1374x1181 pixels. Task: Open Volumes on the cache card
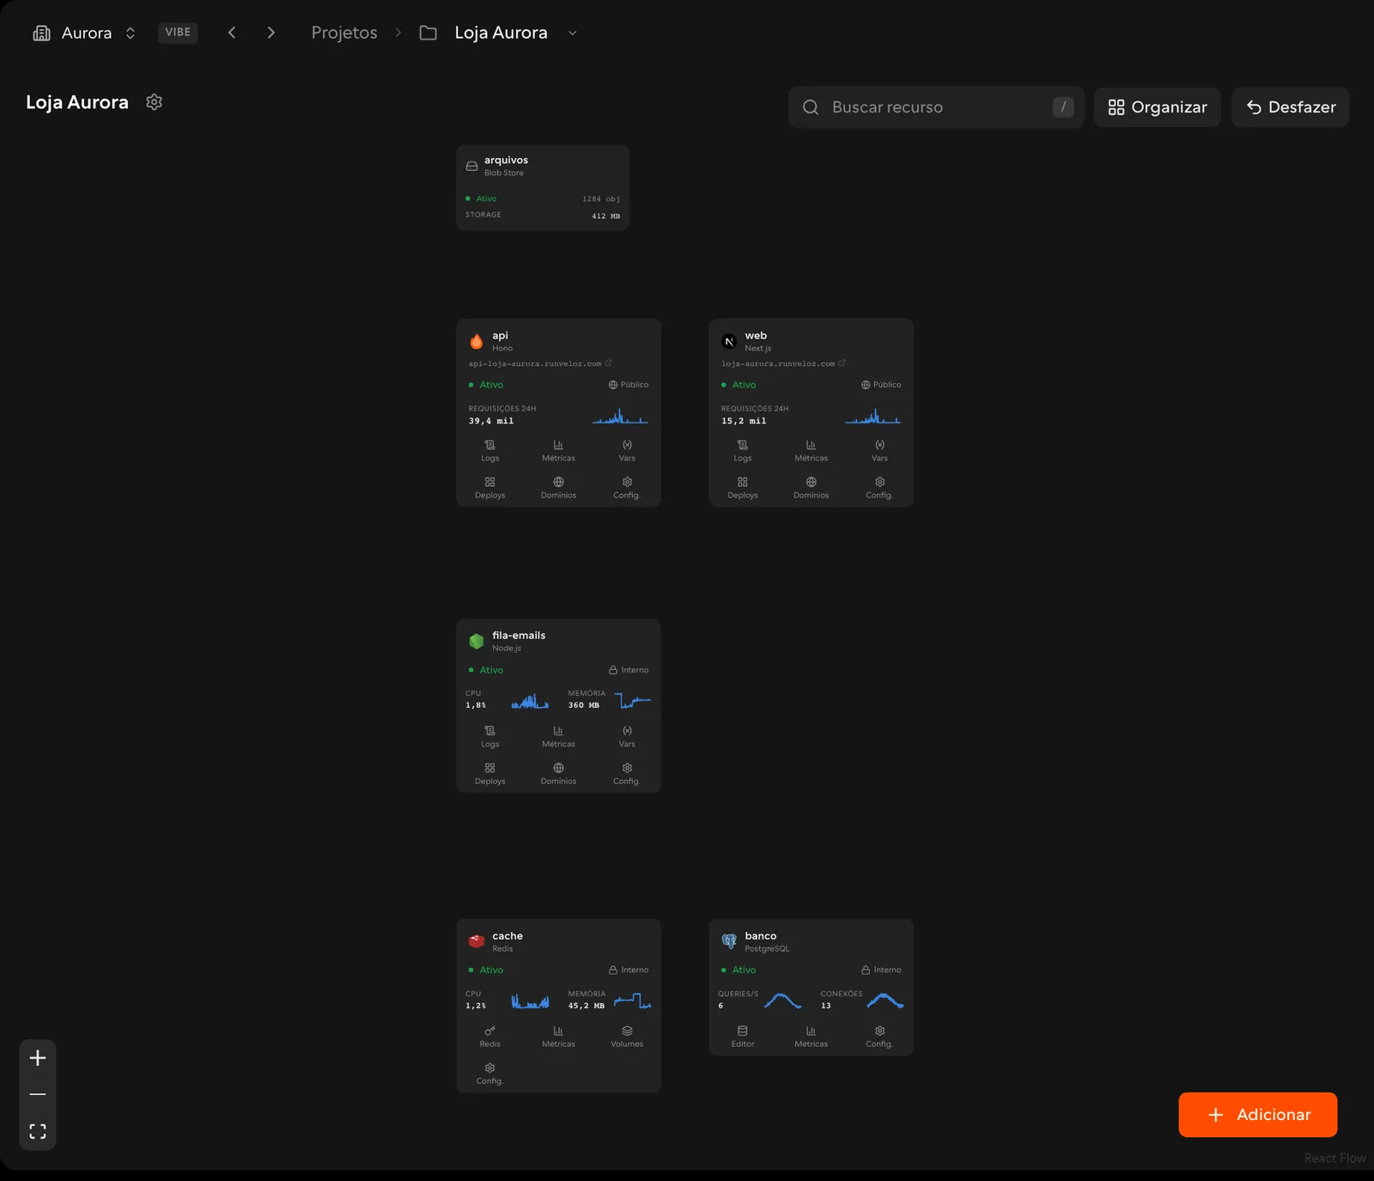pyautogui.click(x=627, y=1037)
